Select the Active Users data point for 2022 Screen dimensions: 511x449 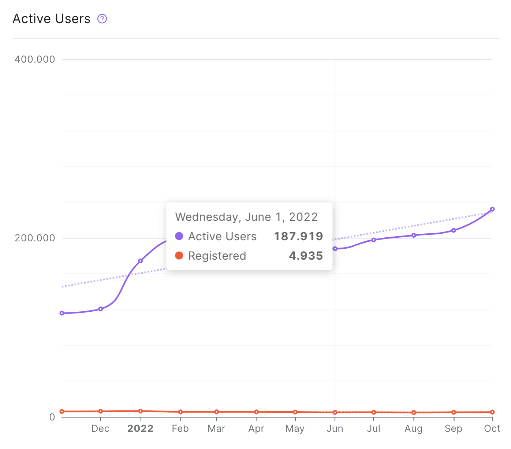[x=141, y=261]
